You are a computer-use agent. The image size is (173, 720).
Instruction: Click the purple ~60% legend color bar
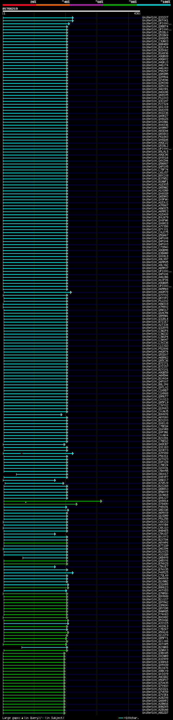[86, 5]
